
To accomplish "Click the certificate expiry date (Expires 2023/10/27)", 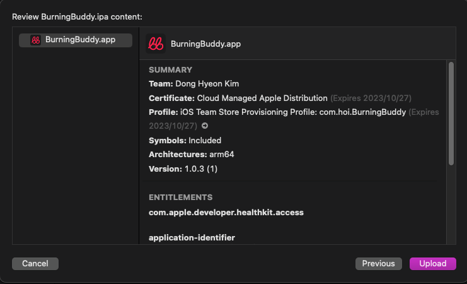I will pos(371,98).
